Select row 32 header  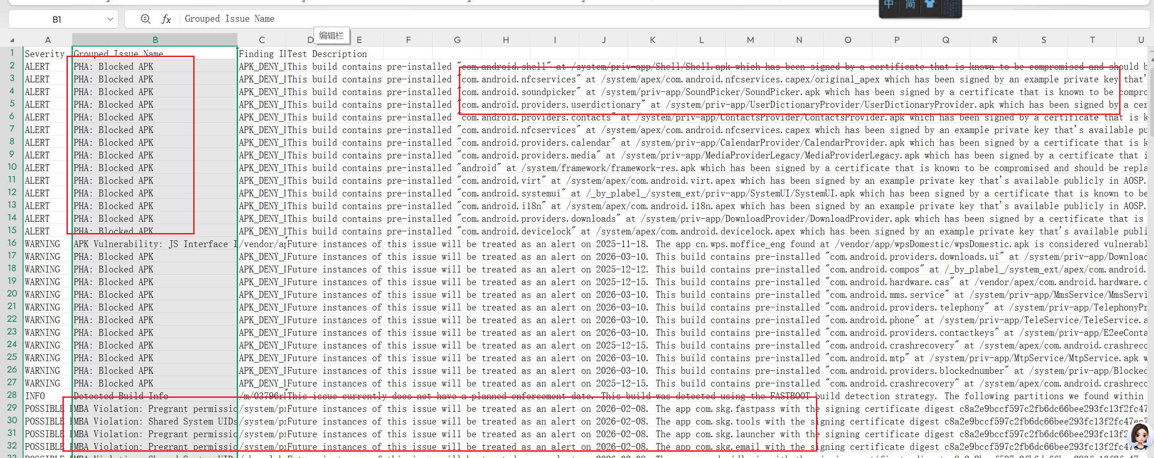[x=12, y=446]
